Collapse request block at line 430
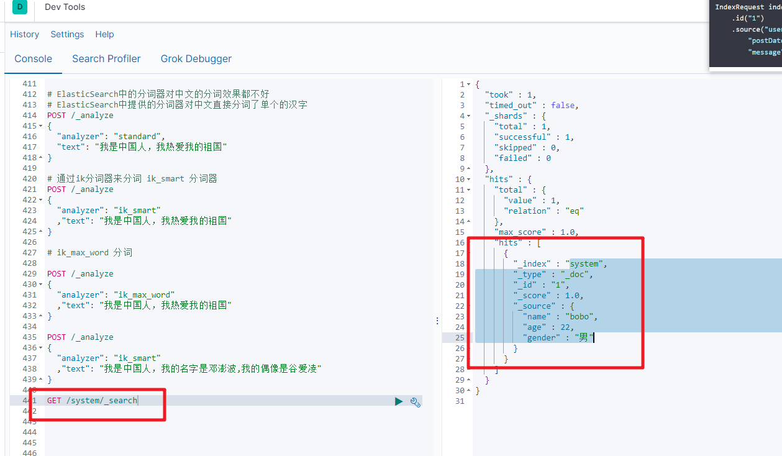 coord(41,284)
